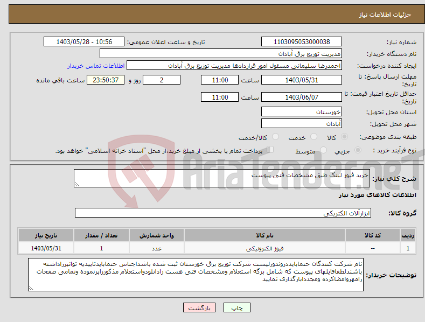Click the ایجاد کننده درخواست field
The image size is (425, 322).
pos(234,66)
